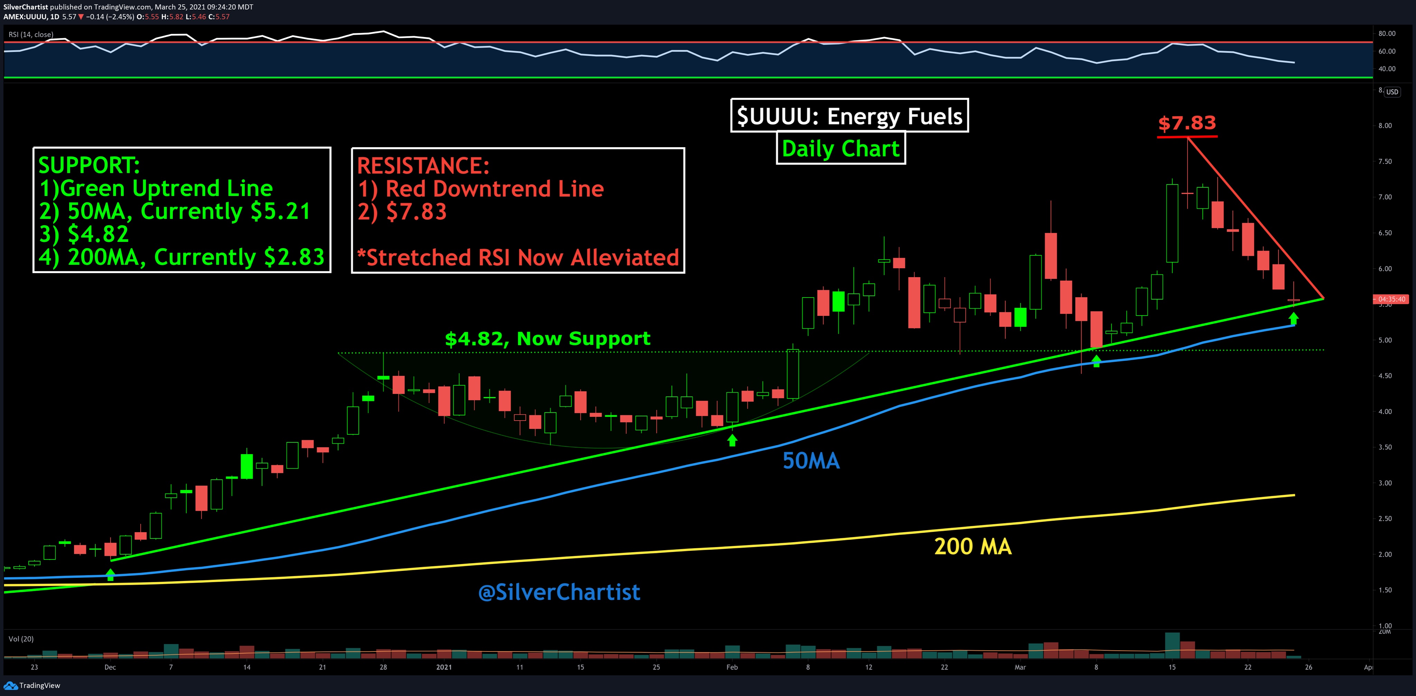Select the "1)Green Uptrend Line" support entry
Image resolution: width=1416 pixels, height=696 pixels.
[156, 188]
